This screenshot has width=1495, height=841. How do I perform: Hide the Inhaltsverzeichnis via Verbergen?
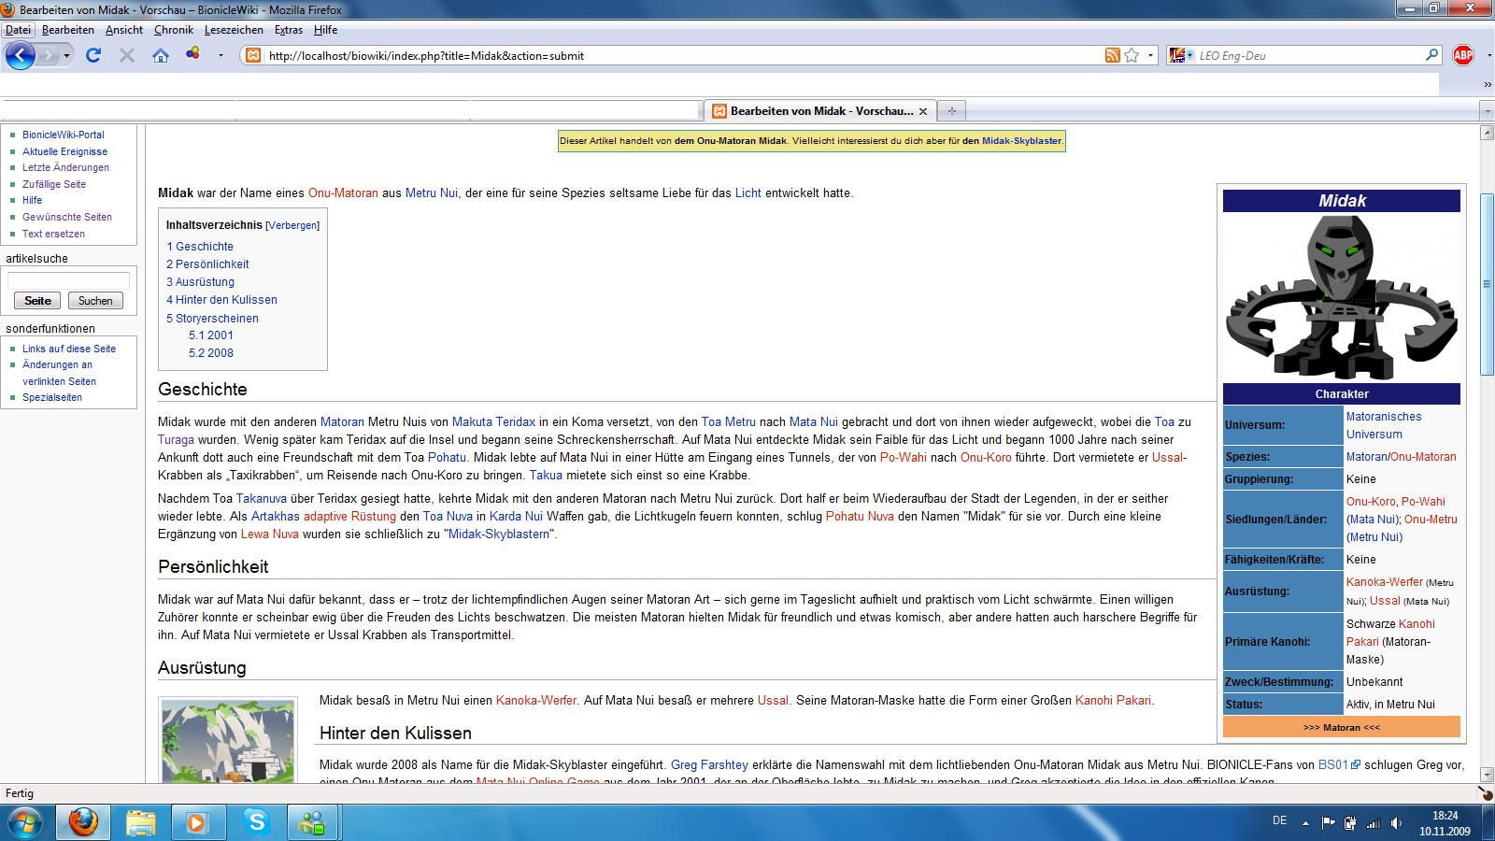point(292,224)
